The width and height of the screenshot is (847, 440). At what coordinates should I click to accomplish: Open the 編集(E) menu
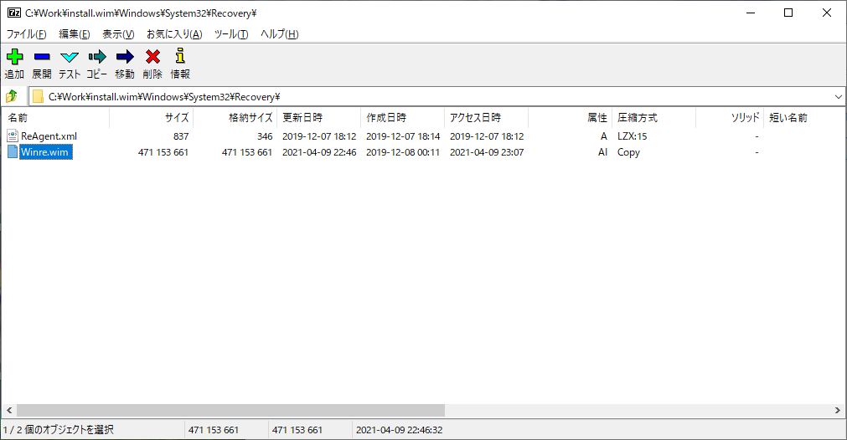[74, 34]
